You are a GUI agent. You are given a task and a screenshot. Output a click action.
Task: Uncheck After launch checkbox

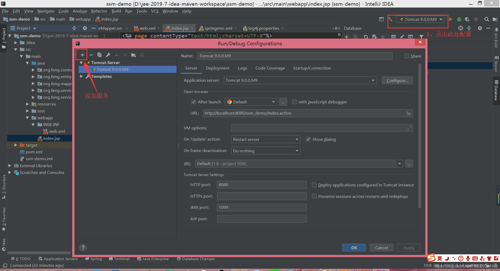193,102
